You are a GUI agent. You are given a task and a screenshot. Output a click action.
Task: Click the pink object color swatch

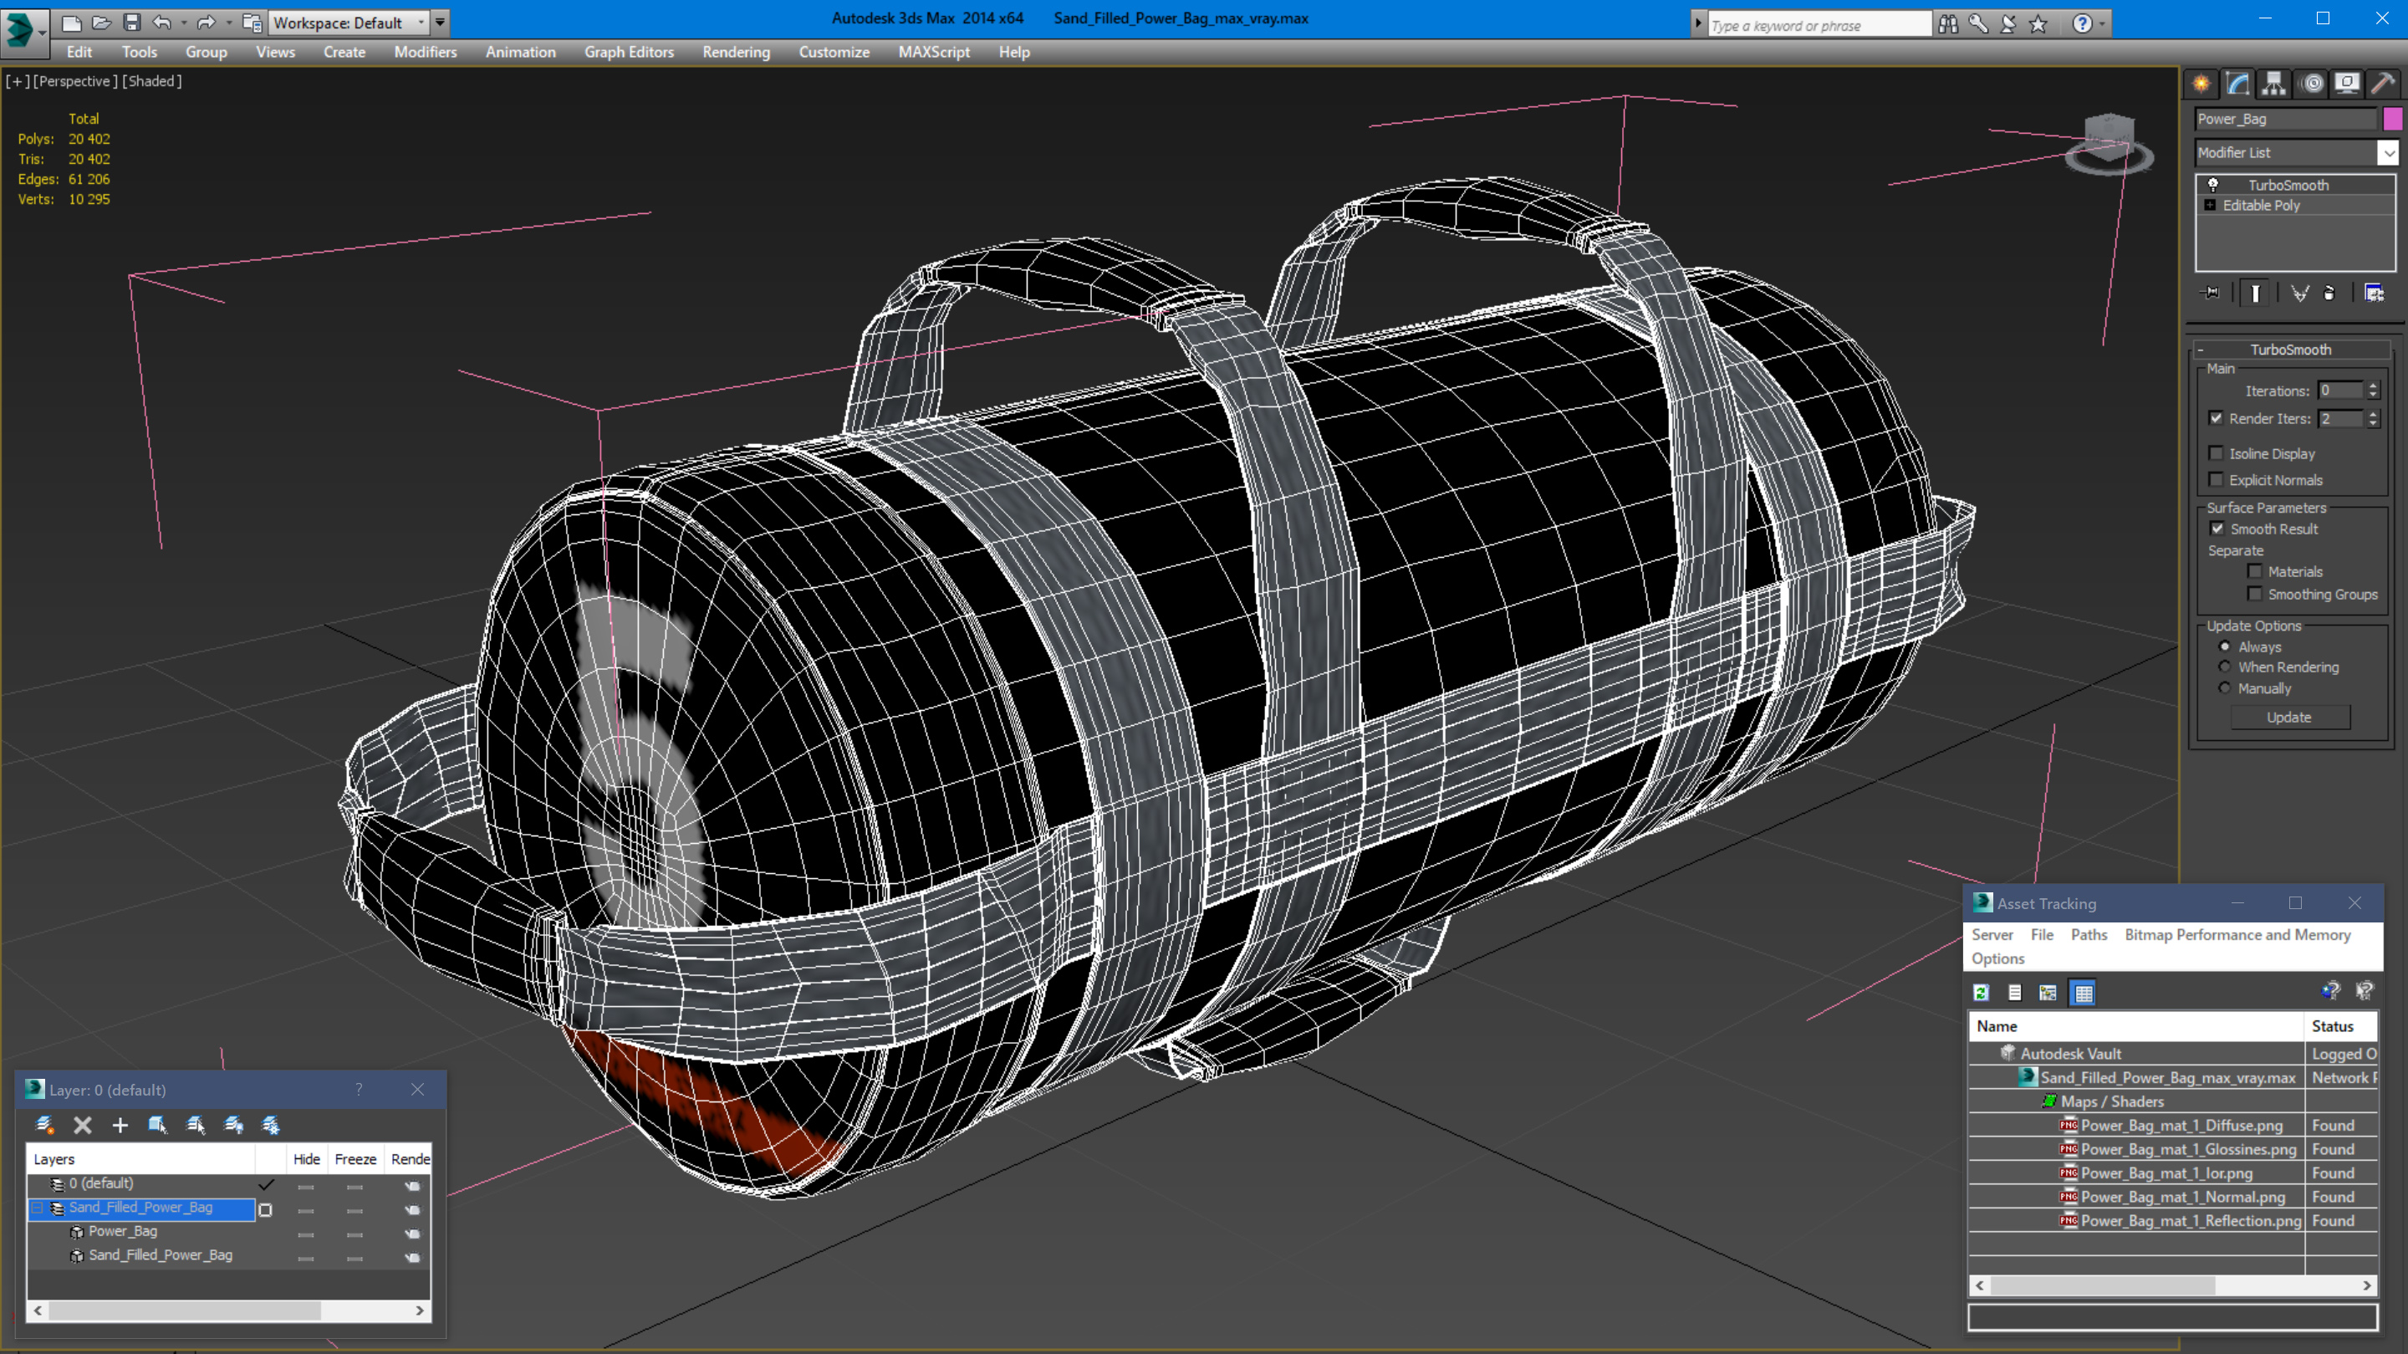2391,119
